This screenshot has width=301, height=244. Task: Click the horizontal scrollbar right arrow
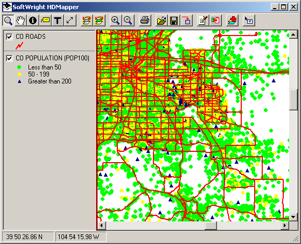285,225
